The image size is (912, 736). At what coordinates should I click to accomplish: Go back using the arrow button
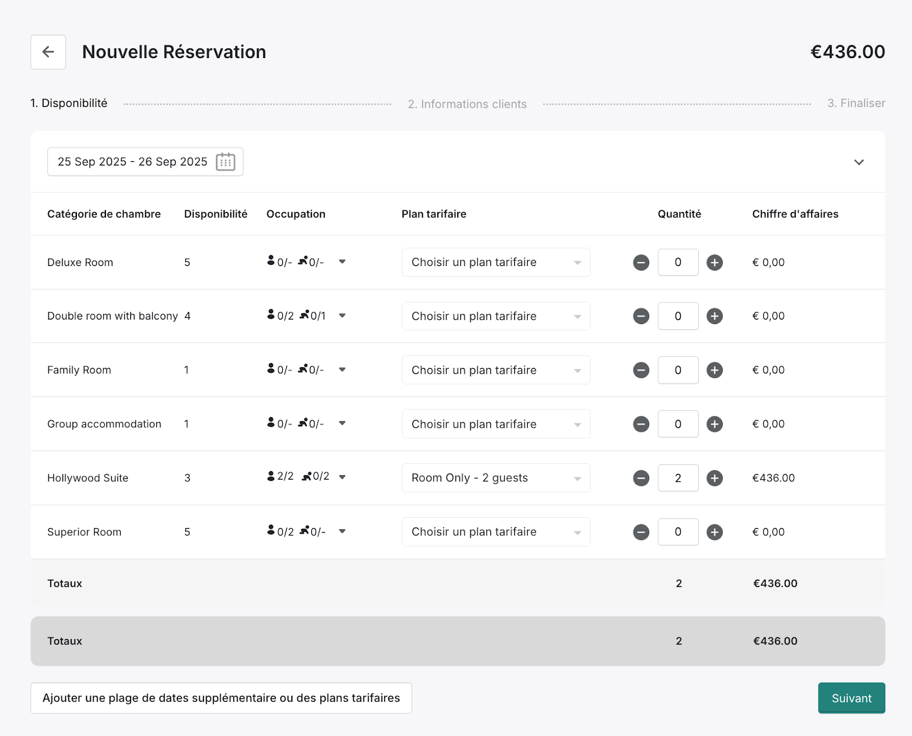point(48,52)
